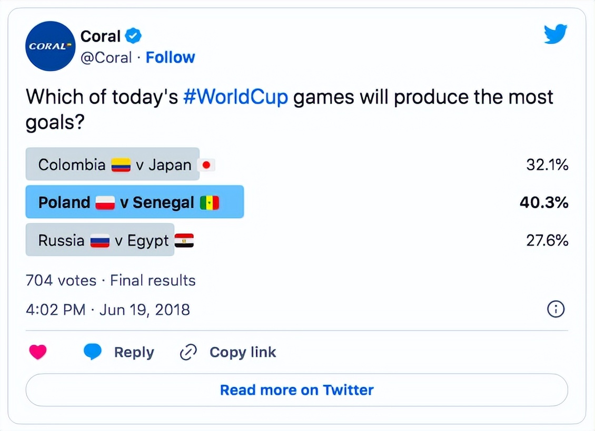Viewport: 595px width, 431px height.
Task: Click the Follow link
Action: click(170, 57)
